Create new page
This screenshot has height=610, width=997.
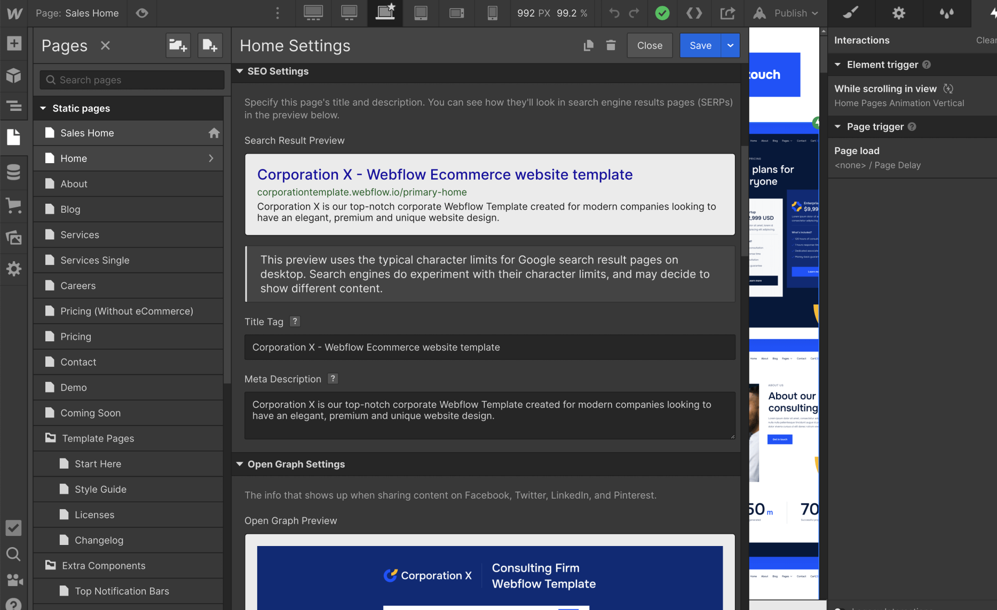pos(210,46)
